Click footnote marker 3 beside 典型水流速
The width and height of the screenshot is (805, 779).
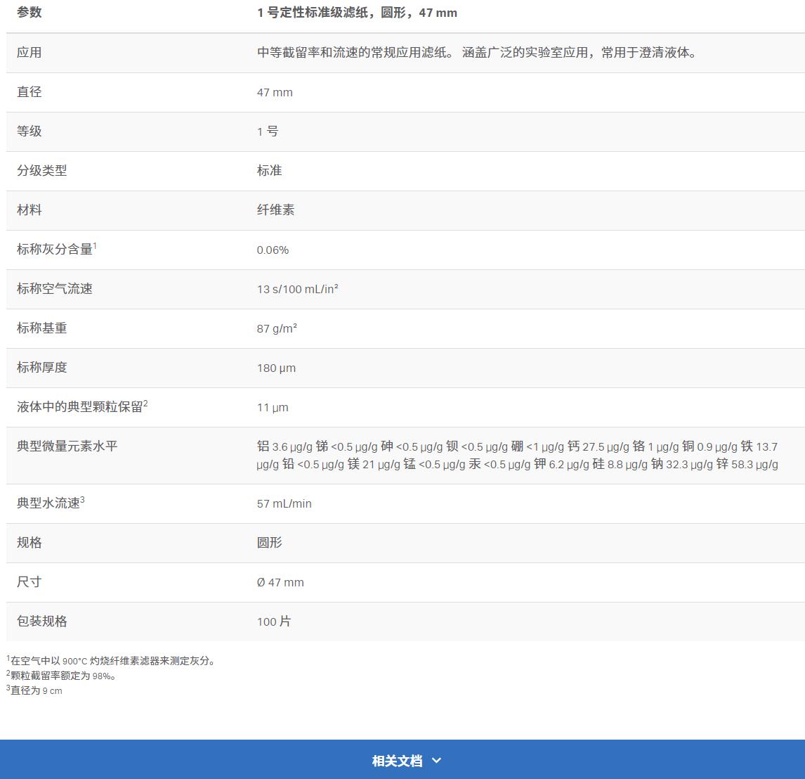[82, 500]
